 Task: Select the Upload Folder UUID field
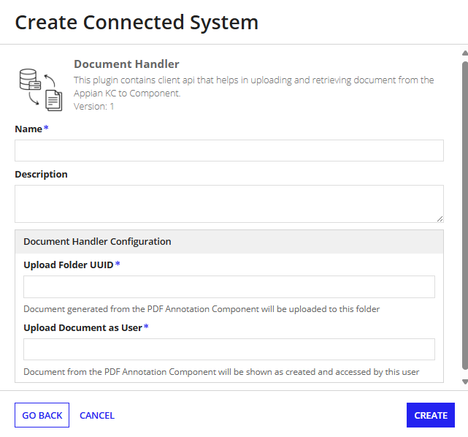(x=229, y=286)
